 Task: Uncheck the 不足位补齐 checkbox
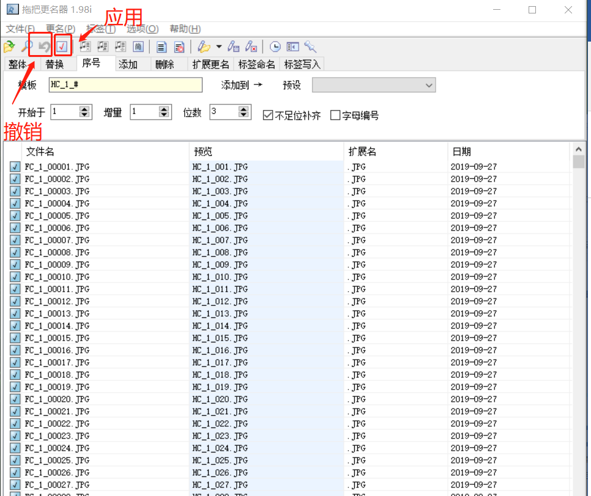click(x=268, y=115)
